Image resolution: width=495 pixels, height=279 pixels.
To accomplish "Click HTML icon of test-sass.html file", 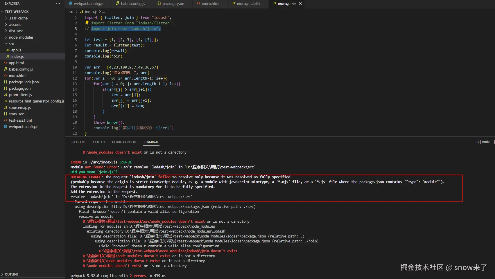I will [x=6, y=120].
